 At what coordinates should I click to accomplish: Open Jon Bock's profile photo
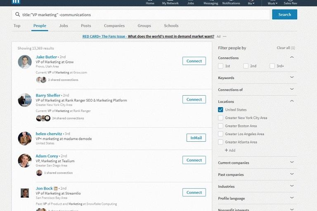[25, 193]
